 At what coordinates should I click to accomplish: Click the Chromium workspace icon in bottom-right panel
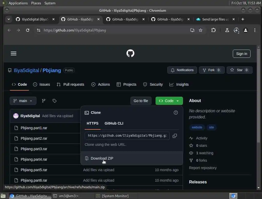[x=233, y=196]
